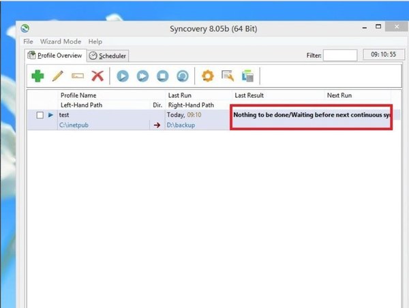Screen dimensions: 409x308
Task: Click the red direction arrow in test row
Action: pos(157,125)
